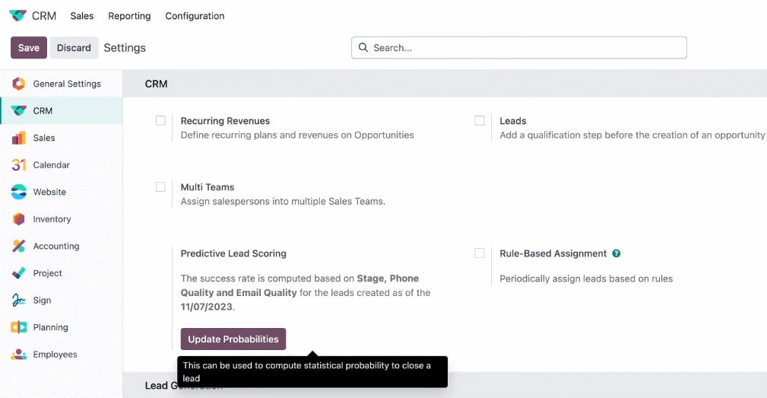Click the Website globe icon
This screenshot has height=398, width=767.
(18, 192)
